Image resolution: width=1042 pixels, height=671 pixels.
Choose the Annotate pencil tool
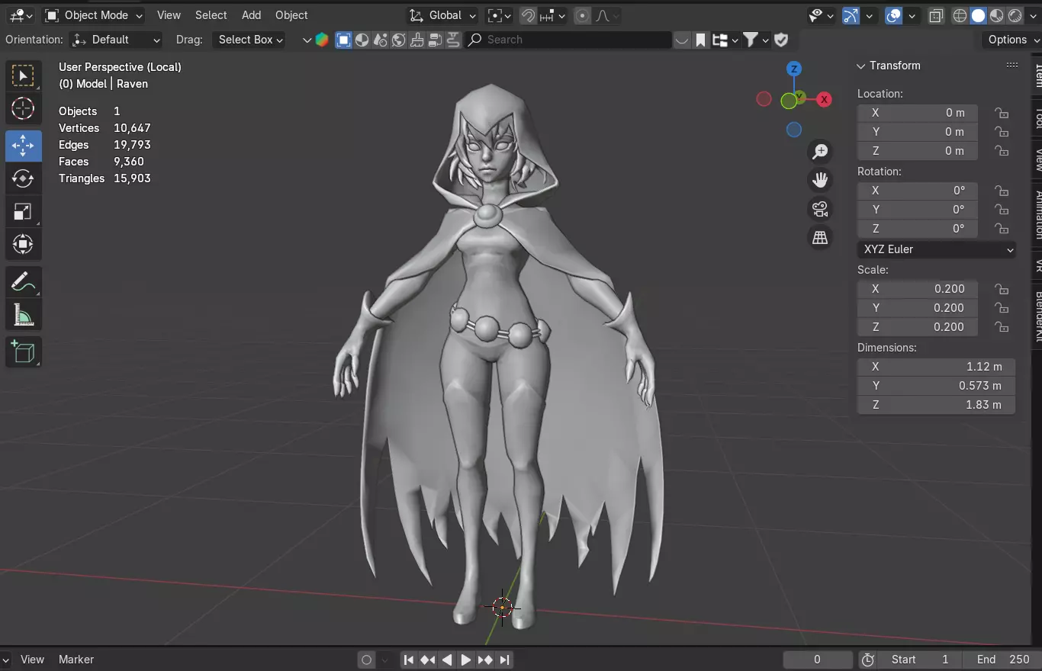[x=23, y=282]
